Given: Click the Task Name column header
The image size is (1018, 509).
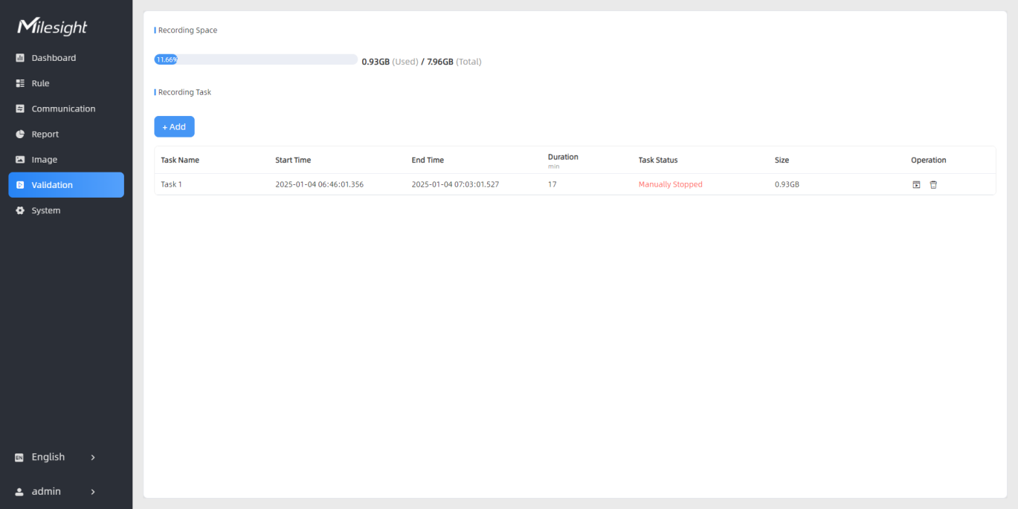Looking at the screenshot, I should (x=180, y=160).
